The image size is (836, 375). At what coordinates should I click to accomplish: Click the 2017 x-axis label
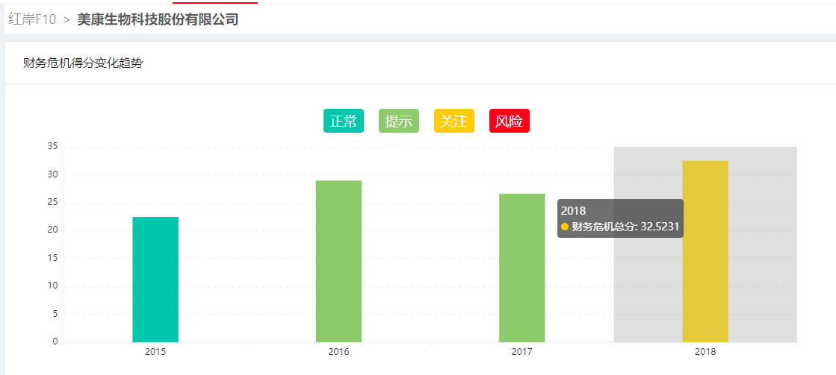(522, 352)
